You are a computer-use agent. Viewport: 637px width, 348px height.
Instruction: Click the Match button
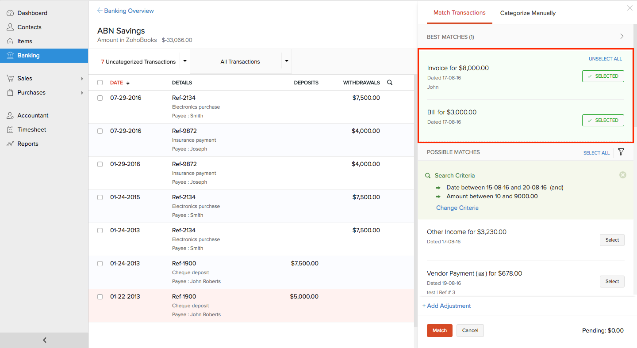click(439, 330)
